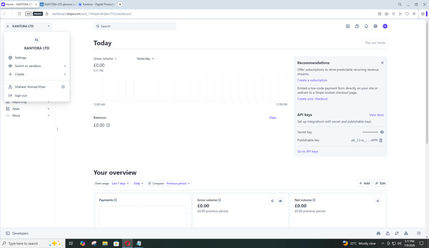429x248 pixels.
Task: Switch to the Kantora - Digital Products tab
Action: point(97,4)
